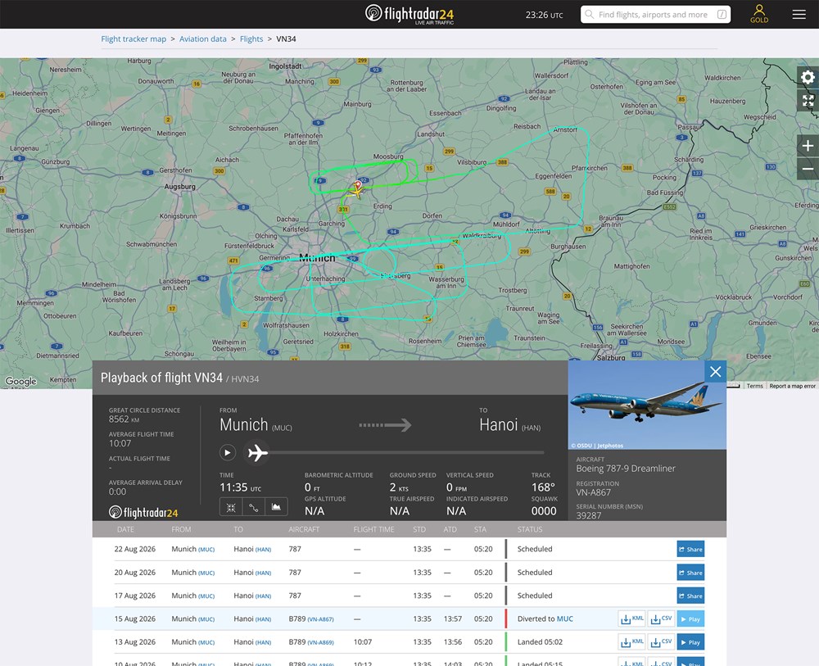Share the 17 Aug 2026 flight

coord(690,596)
